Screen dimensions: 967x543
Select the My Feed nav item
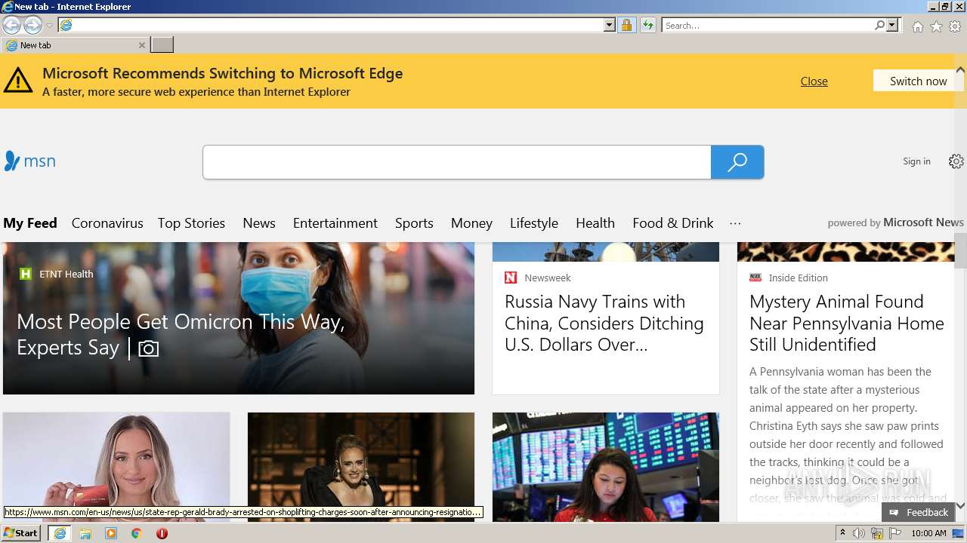pyautogui.click(x=30, y=223)
